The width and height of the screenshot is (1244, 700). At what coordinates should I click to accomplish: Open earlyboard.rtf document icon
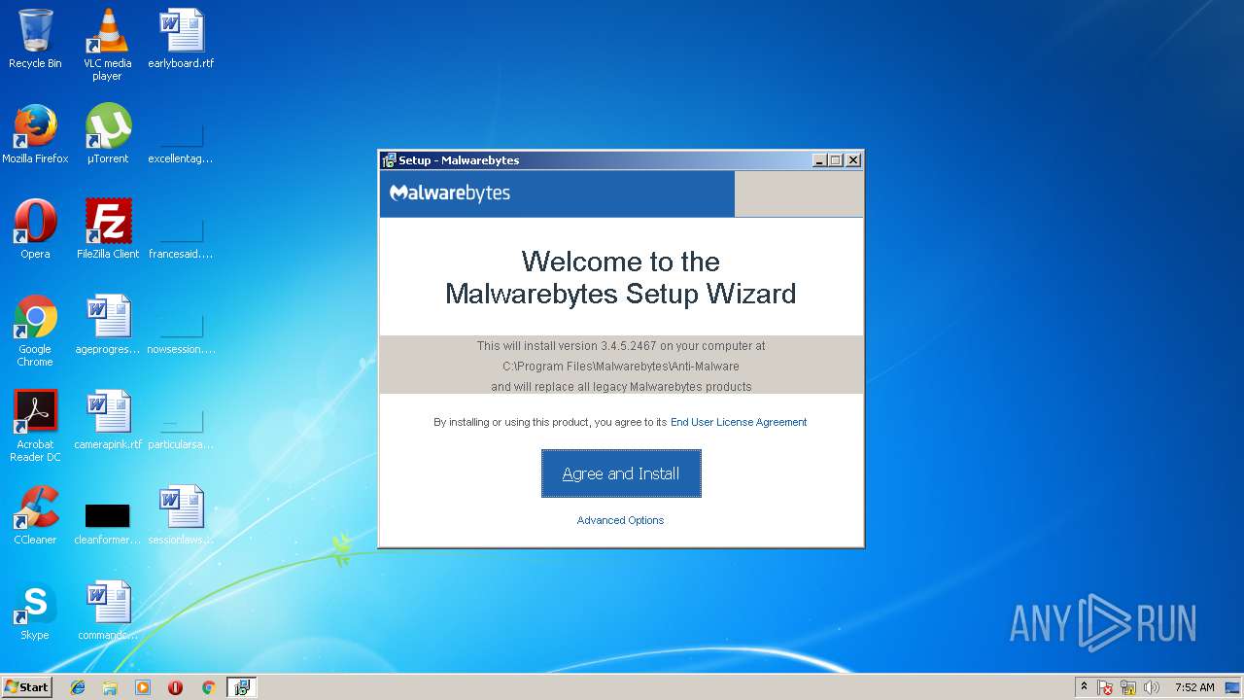(181, 39)
